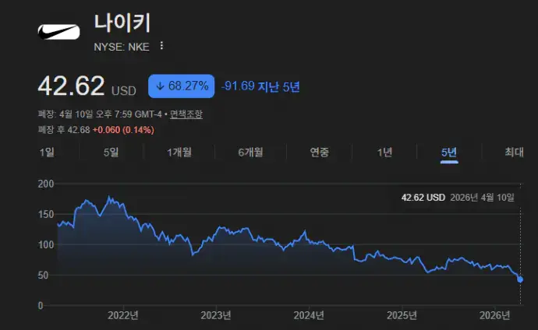
Task: Click the 150 y-axis label
Action: [x=46, y=214]
